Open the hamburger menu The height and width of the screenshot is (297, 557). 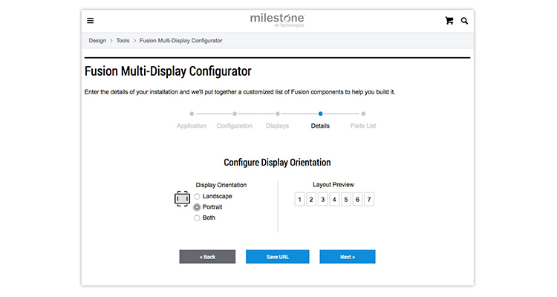coord(90,21)
